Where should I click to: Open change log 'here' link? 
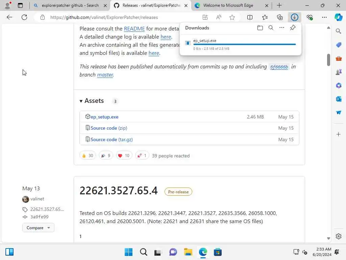tap(166, 37)
